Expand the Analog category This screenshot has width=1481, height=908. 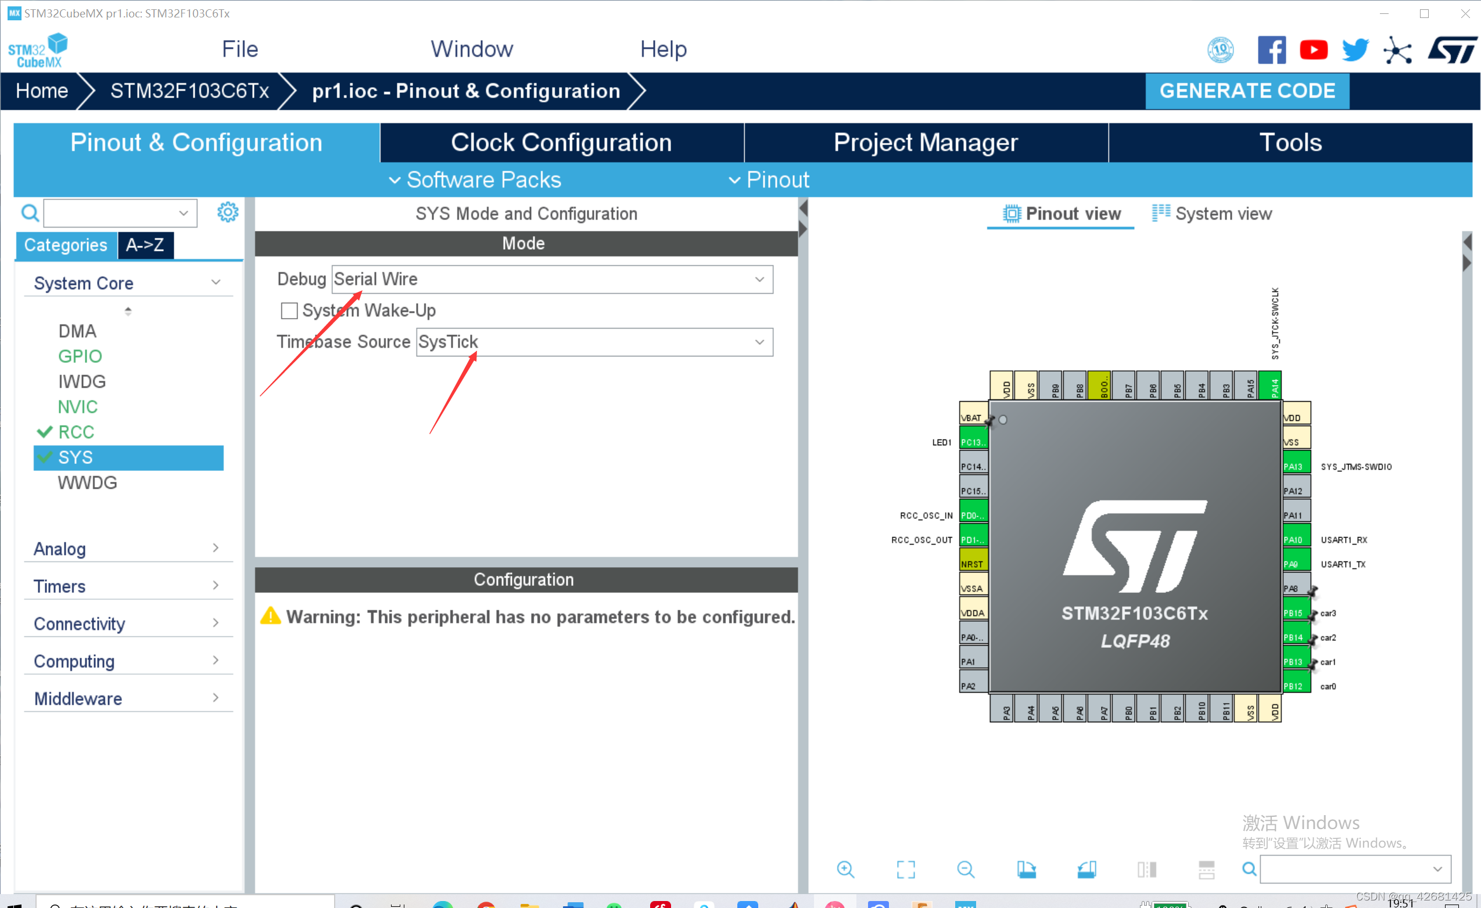[128, 548]
